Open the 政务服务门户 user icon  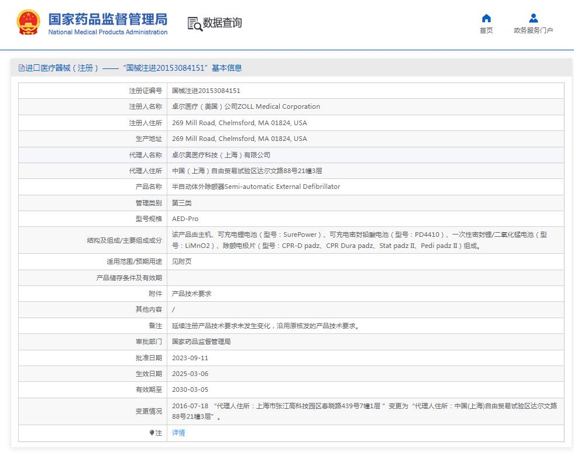(534, 18)
